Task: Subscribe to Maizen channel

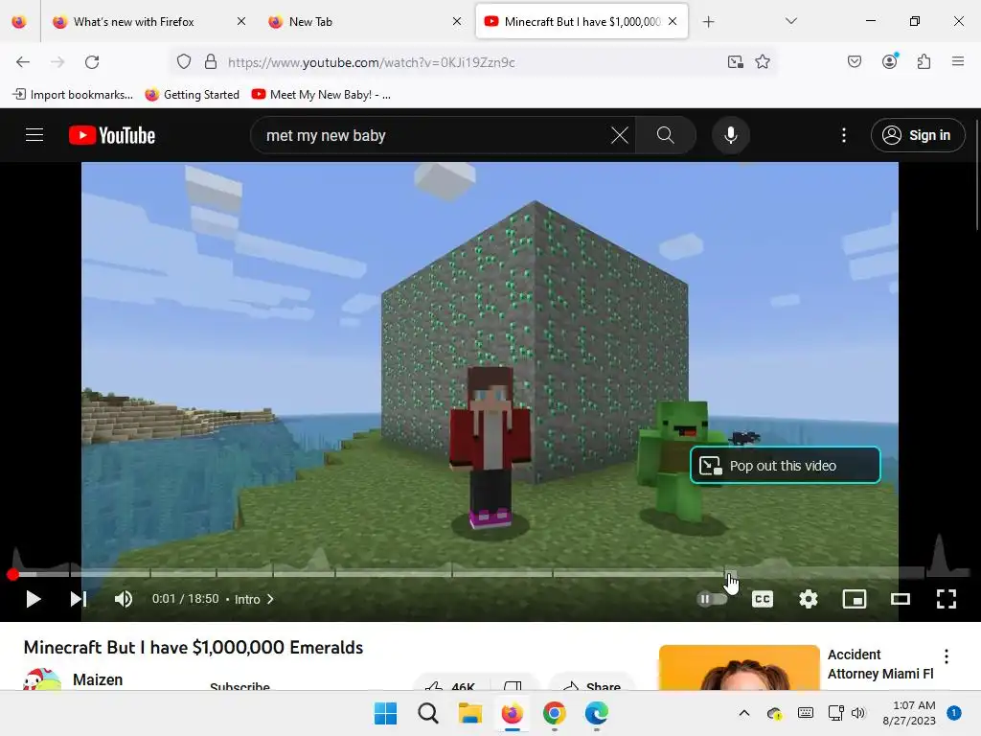Action: (x=240, y=684)
